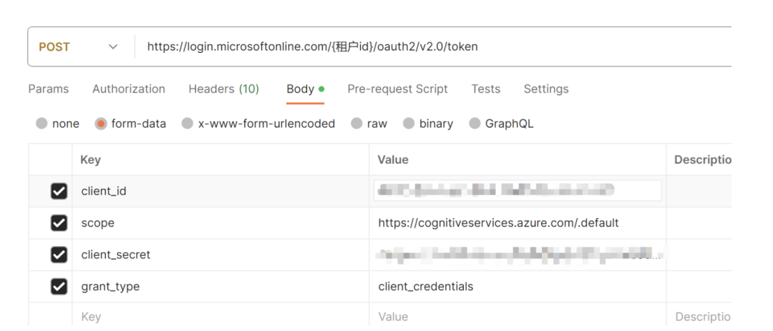This screenshot has width=773, height=331.
Task: Open the Authorization tab
Action: tap(129, 89)
